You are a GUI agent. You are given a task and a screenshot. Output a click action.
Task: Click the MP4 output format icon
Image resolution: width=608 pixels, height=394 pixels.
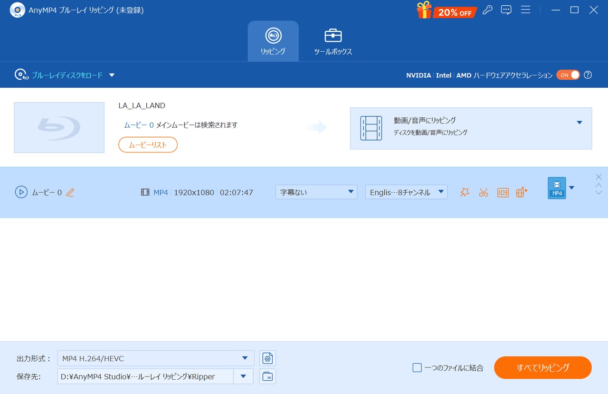[557, 188]
